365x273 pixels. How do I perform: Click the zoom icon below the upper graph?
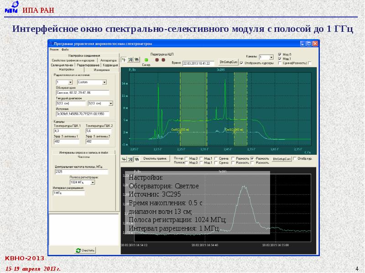click(130, 159)
